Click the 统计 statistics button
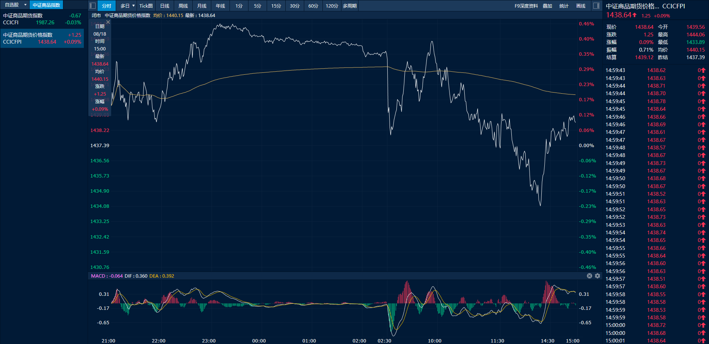 pos(564,6)
